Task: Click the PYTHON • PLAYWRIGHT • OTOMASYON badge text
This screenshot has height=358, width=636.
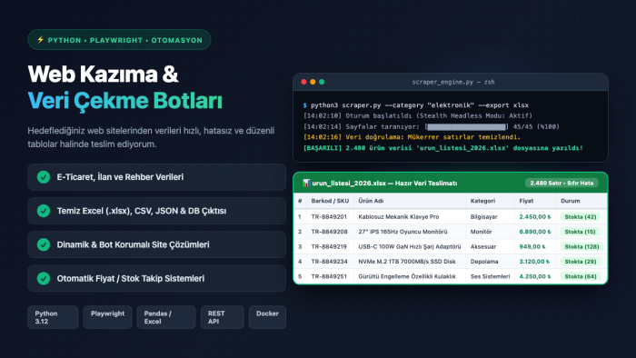Action: [x=125, y=40]
